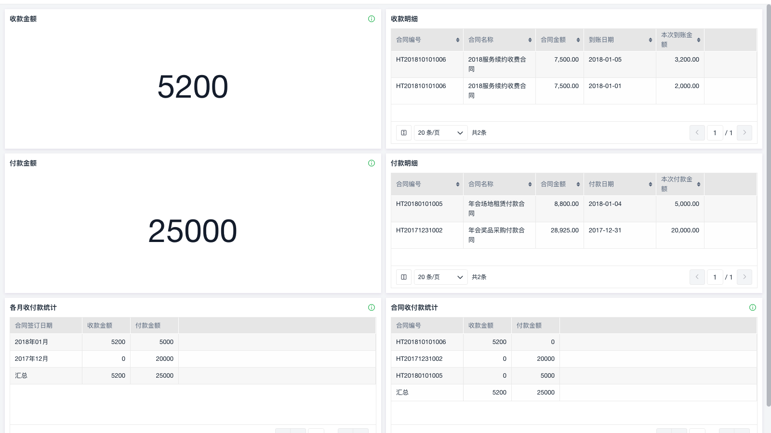771x433 pixels.
Task: Click 3,200.00 received amount cell
Action: click(680, 64)
